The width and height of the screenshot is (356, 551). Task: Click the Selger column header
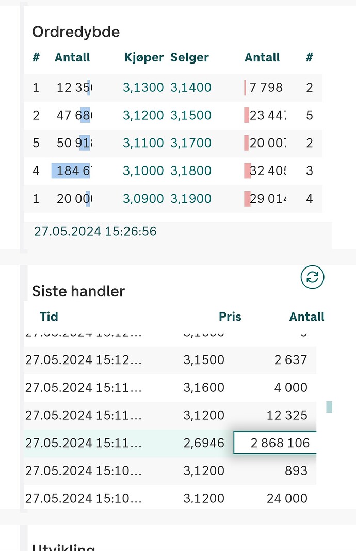pyautogui.click(x=189, y=57)
